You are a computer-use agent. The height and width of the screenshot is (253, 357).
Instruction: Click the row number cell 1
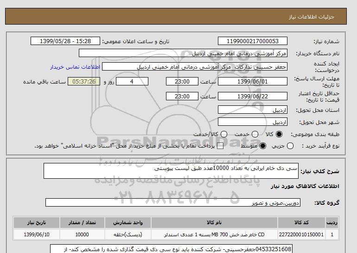click(332, 234)
